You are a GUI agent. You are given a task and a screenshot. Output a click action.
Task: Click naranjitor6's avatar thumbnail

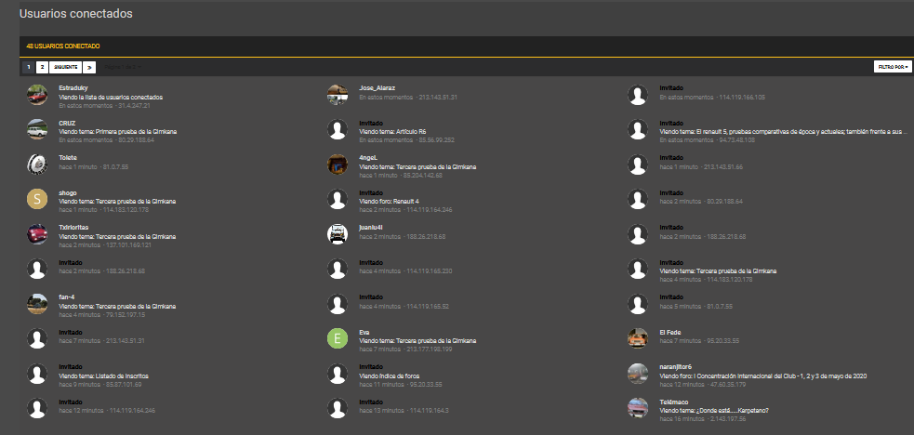[x=638, y=374]
